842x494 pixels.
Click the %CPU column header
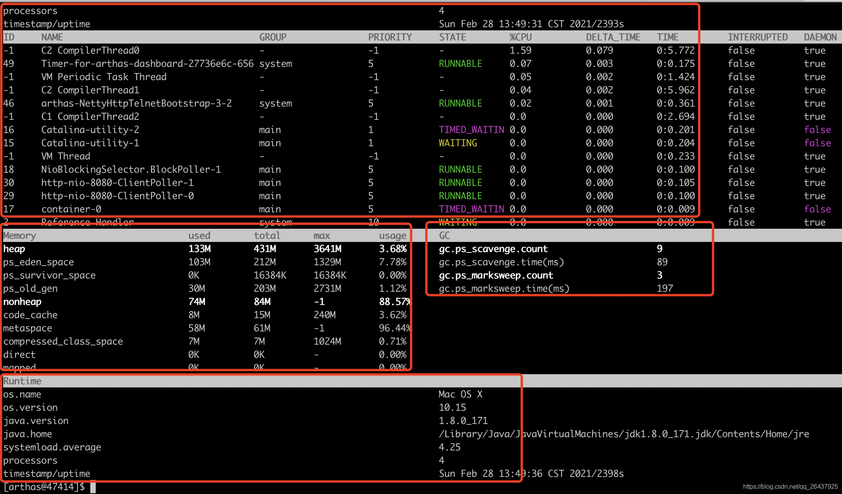pyautogui.click(x=521, y=37)
